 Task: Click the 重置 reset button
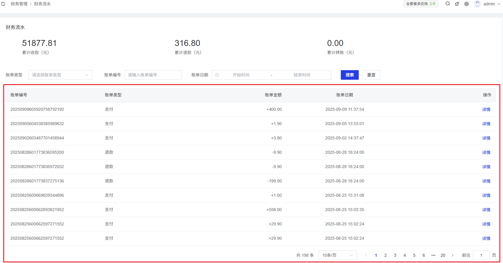(371, 75)
